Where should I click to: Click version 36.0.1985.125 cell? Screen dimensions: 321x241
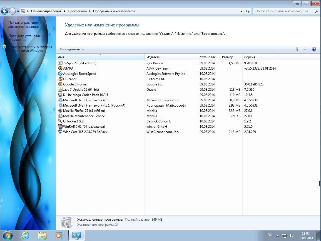tap(254, 84)
